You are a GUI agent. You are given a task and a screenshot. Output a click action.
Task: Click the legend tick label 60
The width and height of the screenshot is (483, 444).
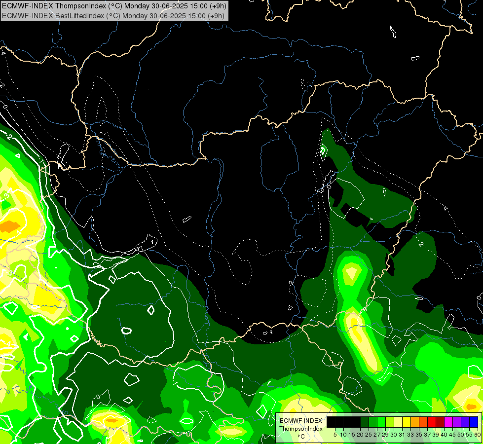point(478,435)
